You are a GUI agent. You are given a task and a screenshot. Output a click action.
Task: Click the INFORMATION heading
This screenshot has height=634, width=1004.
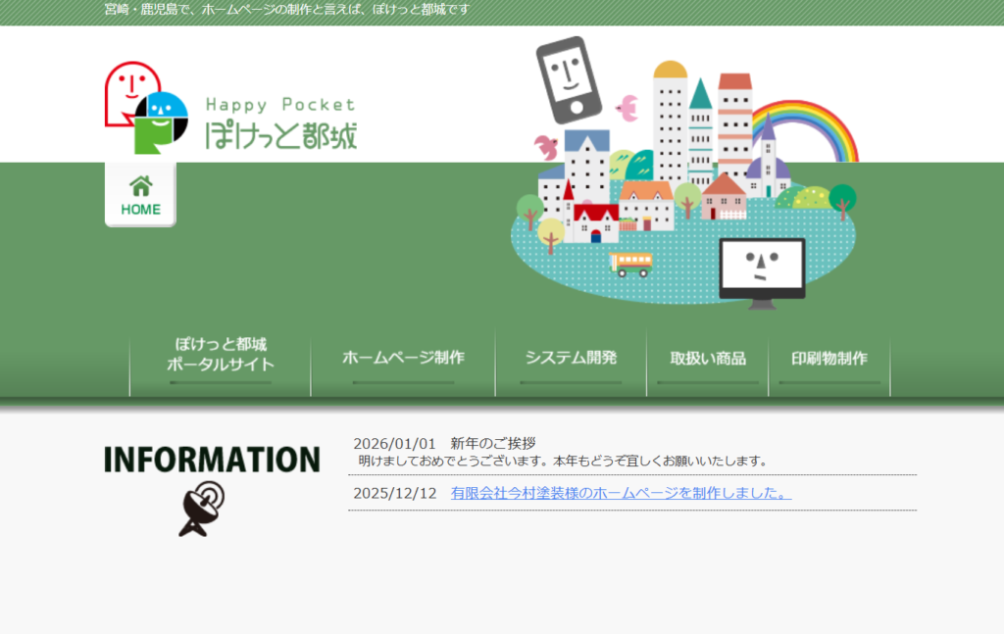pyautogui.click(x=212, y=460)
